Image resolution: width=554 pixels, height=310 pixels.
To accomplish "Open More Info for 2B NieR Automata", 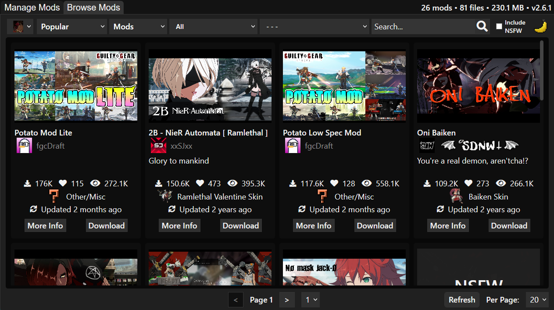I will pos(179,226).
